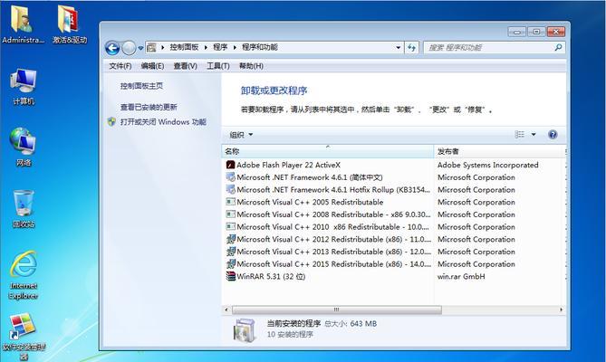Image resolution: width=606 pixels, height=362 pixels.
Task: Sort by 名称 column header
Action: [x=328, y=151]
